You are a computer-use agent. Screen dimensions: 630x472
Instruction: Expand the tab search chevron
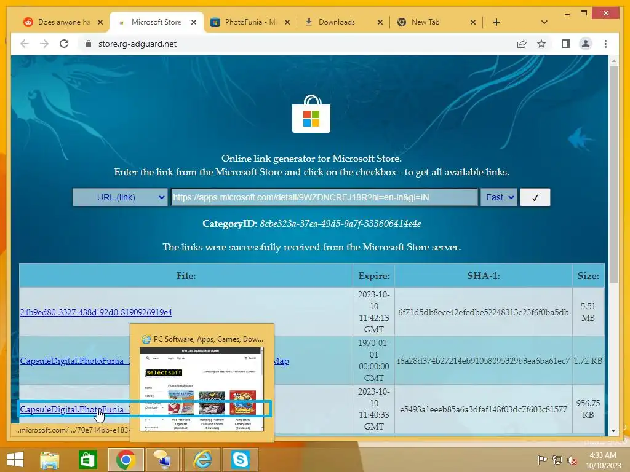pos(544,22)
